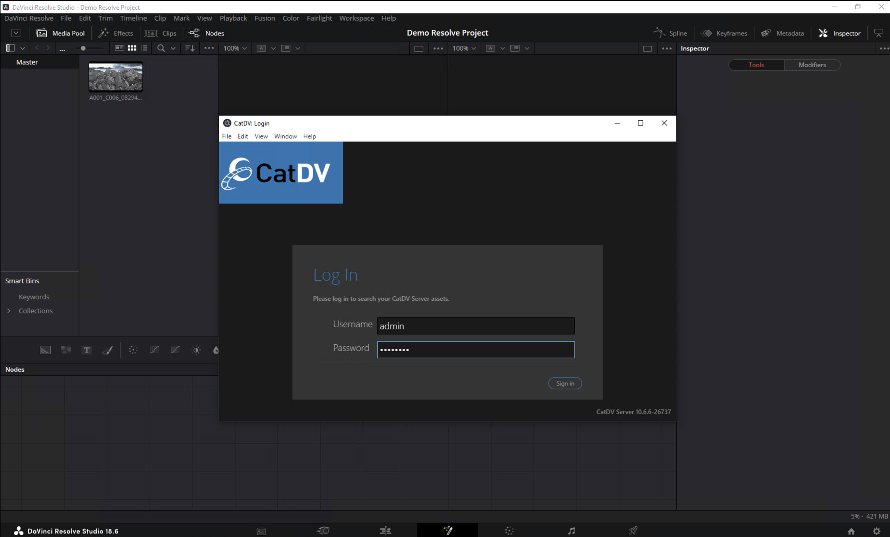Screen dimensions: 890x537
Task: Toggle the Metadata panel
Action: (x=782, y=33)
